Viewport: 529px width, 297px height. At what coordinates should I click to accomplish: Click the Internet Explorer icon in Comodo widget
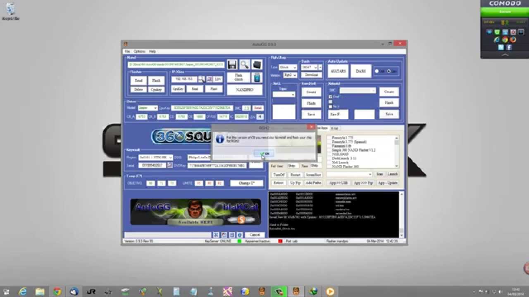pyautogui.click(x=497, y=40)
